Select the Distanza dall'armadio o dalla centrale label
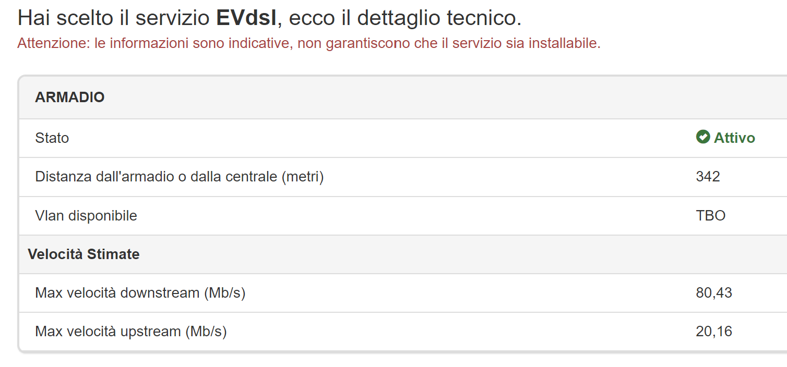787x367 pixels. [x=157, y=177]
